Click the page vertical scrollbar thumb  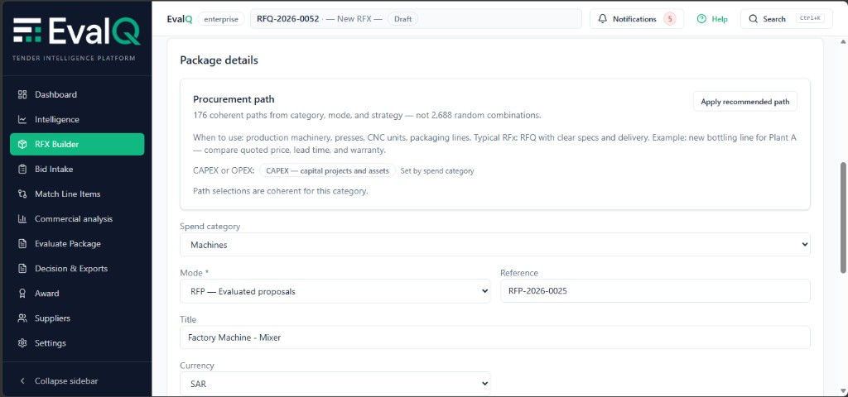coord(842,216)
